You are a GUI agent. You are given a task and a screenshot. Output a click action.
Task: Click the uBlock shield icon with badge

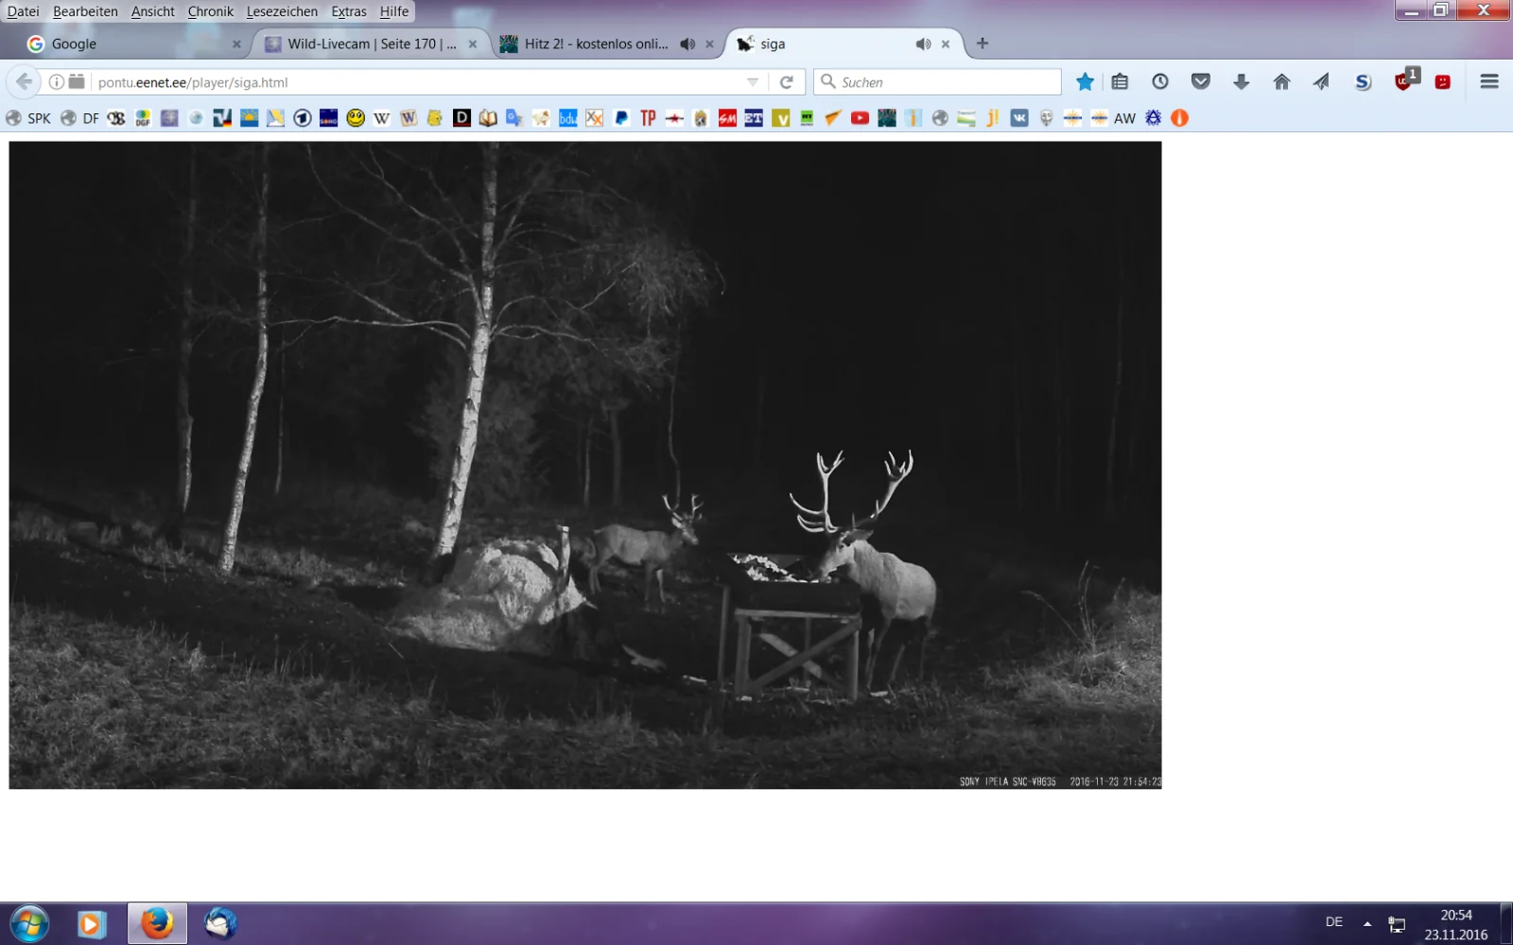tap(1403, 82)
